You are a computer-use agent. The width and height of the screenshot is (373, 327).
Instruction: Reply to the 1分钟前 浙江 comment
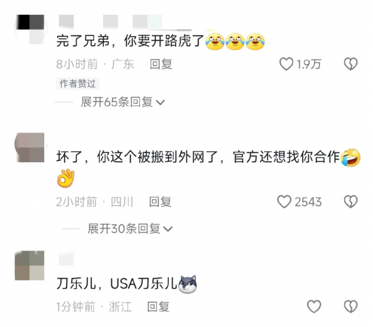pos(158,306)
